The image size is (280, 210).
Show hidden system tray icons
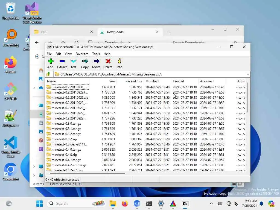[x=211, y=203]
